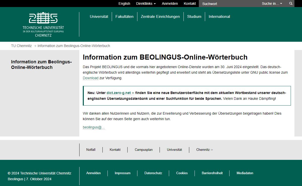
Task: Focus the Suchwort search field
Action: 229,4
